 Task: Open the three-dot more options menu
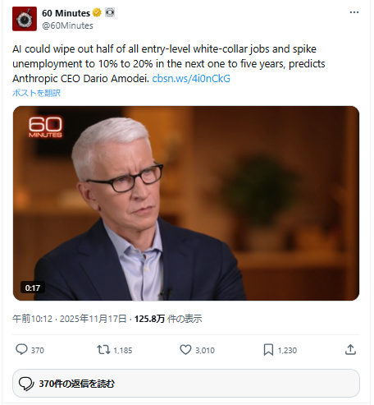354,12
